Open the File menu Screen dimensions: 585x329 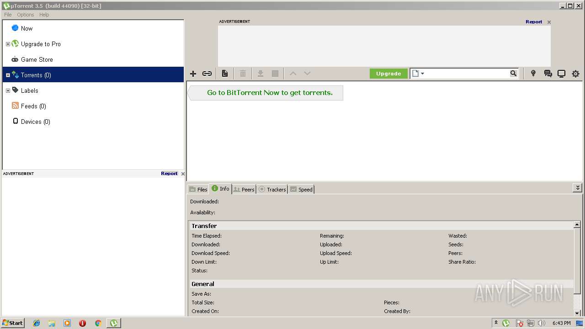[8, 15]
